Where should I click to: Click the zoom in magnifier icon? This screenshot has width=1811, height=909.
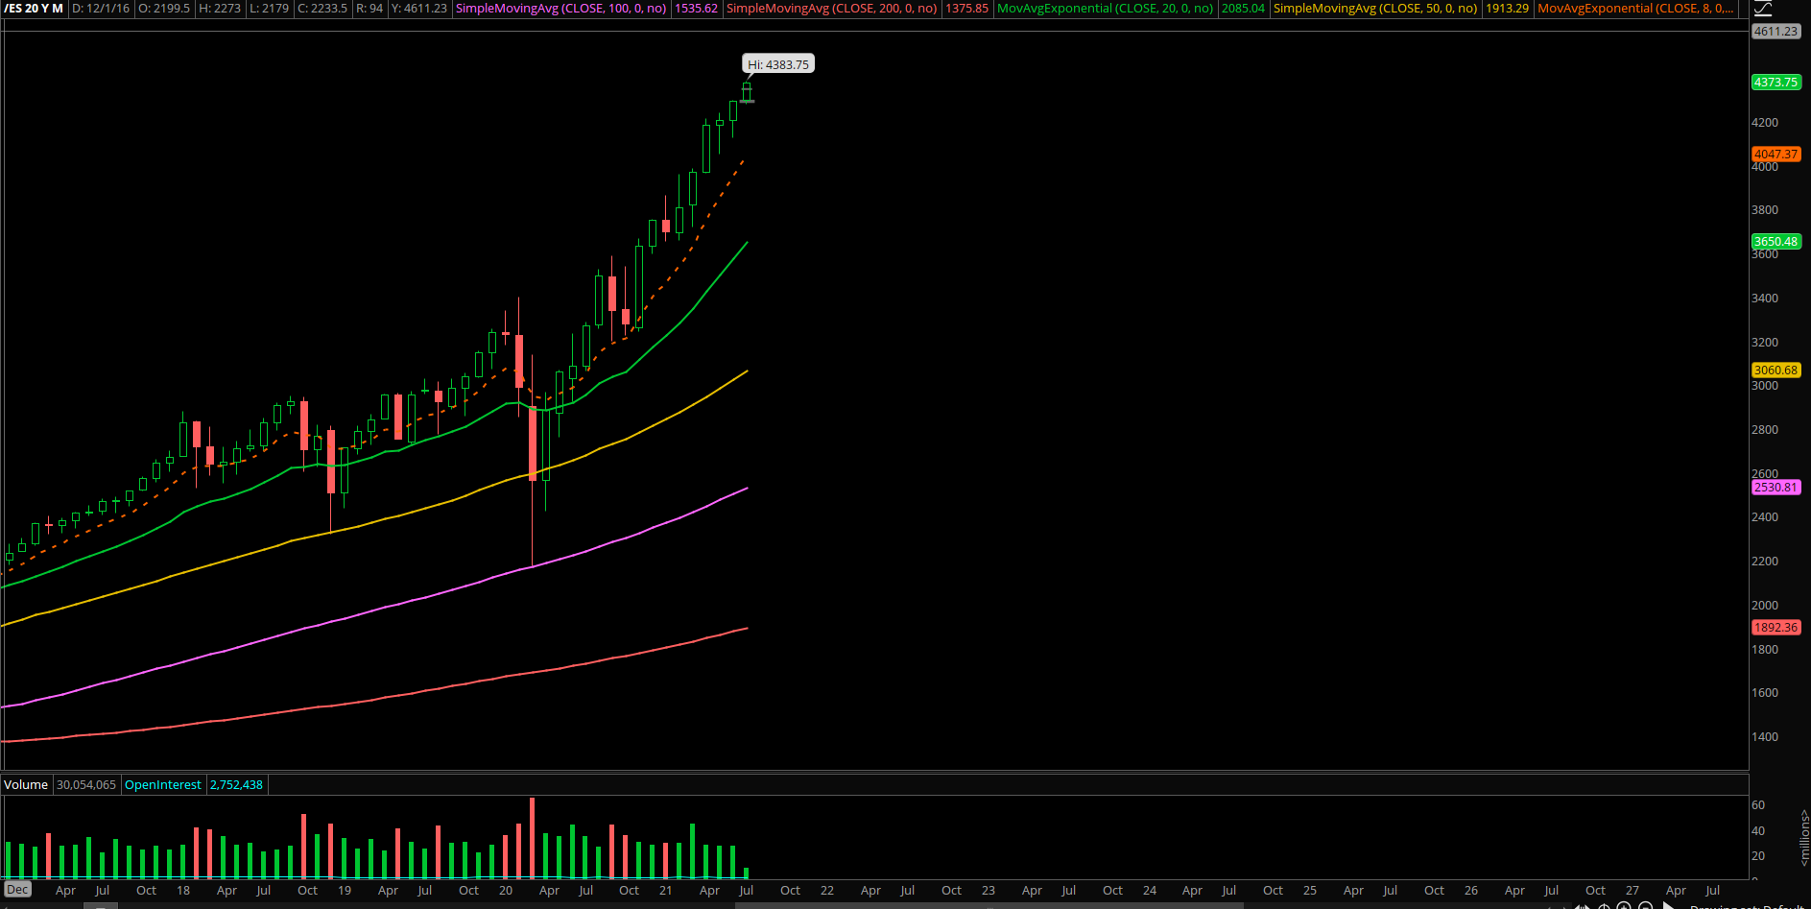tap(1624, 906)
